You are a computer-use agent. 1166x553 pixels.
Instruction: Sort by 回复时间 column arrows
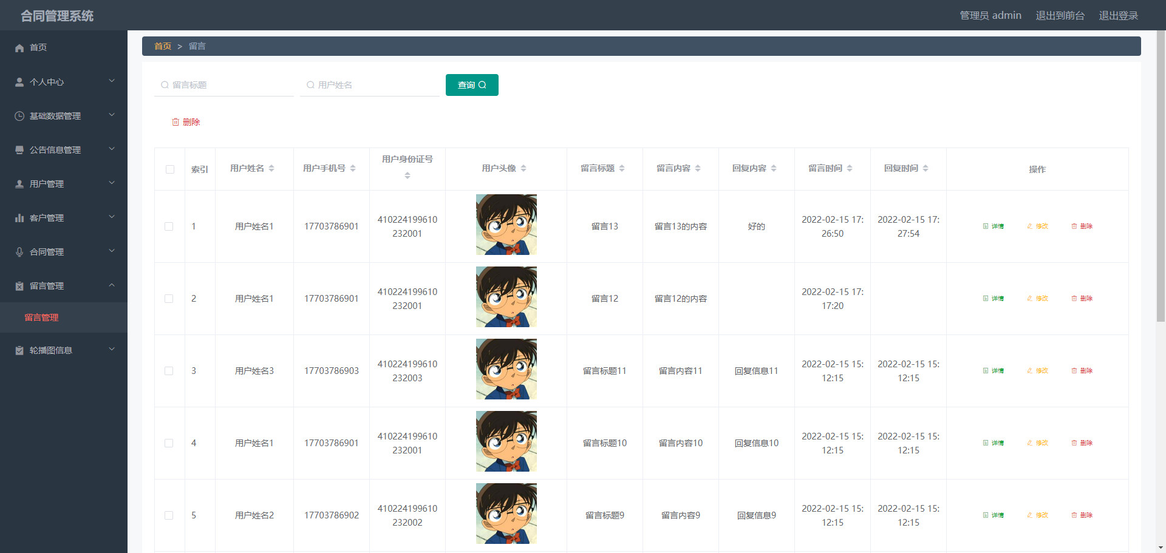(926, 168)
